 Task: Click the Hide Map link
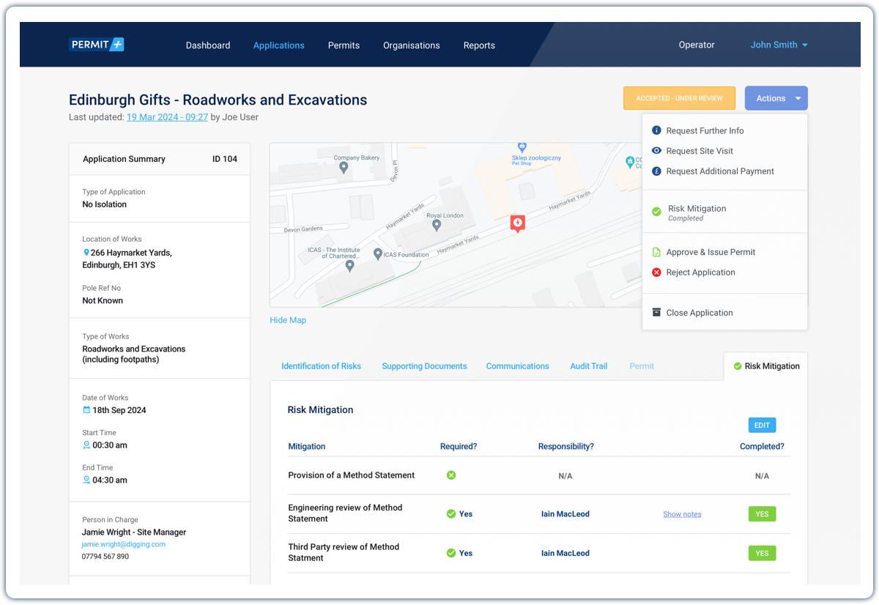(288, 320)
